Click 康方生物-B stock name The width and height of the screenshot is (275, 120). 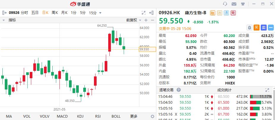coord(196,13)
